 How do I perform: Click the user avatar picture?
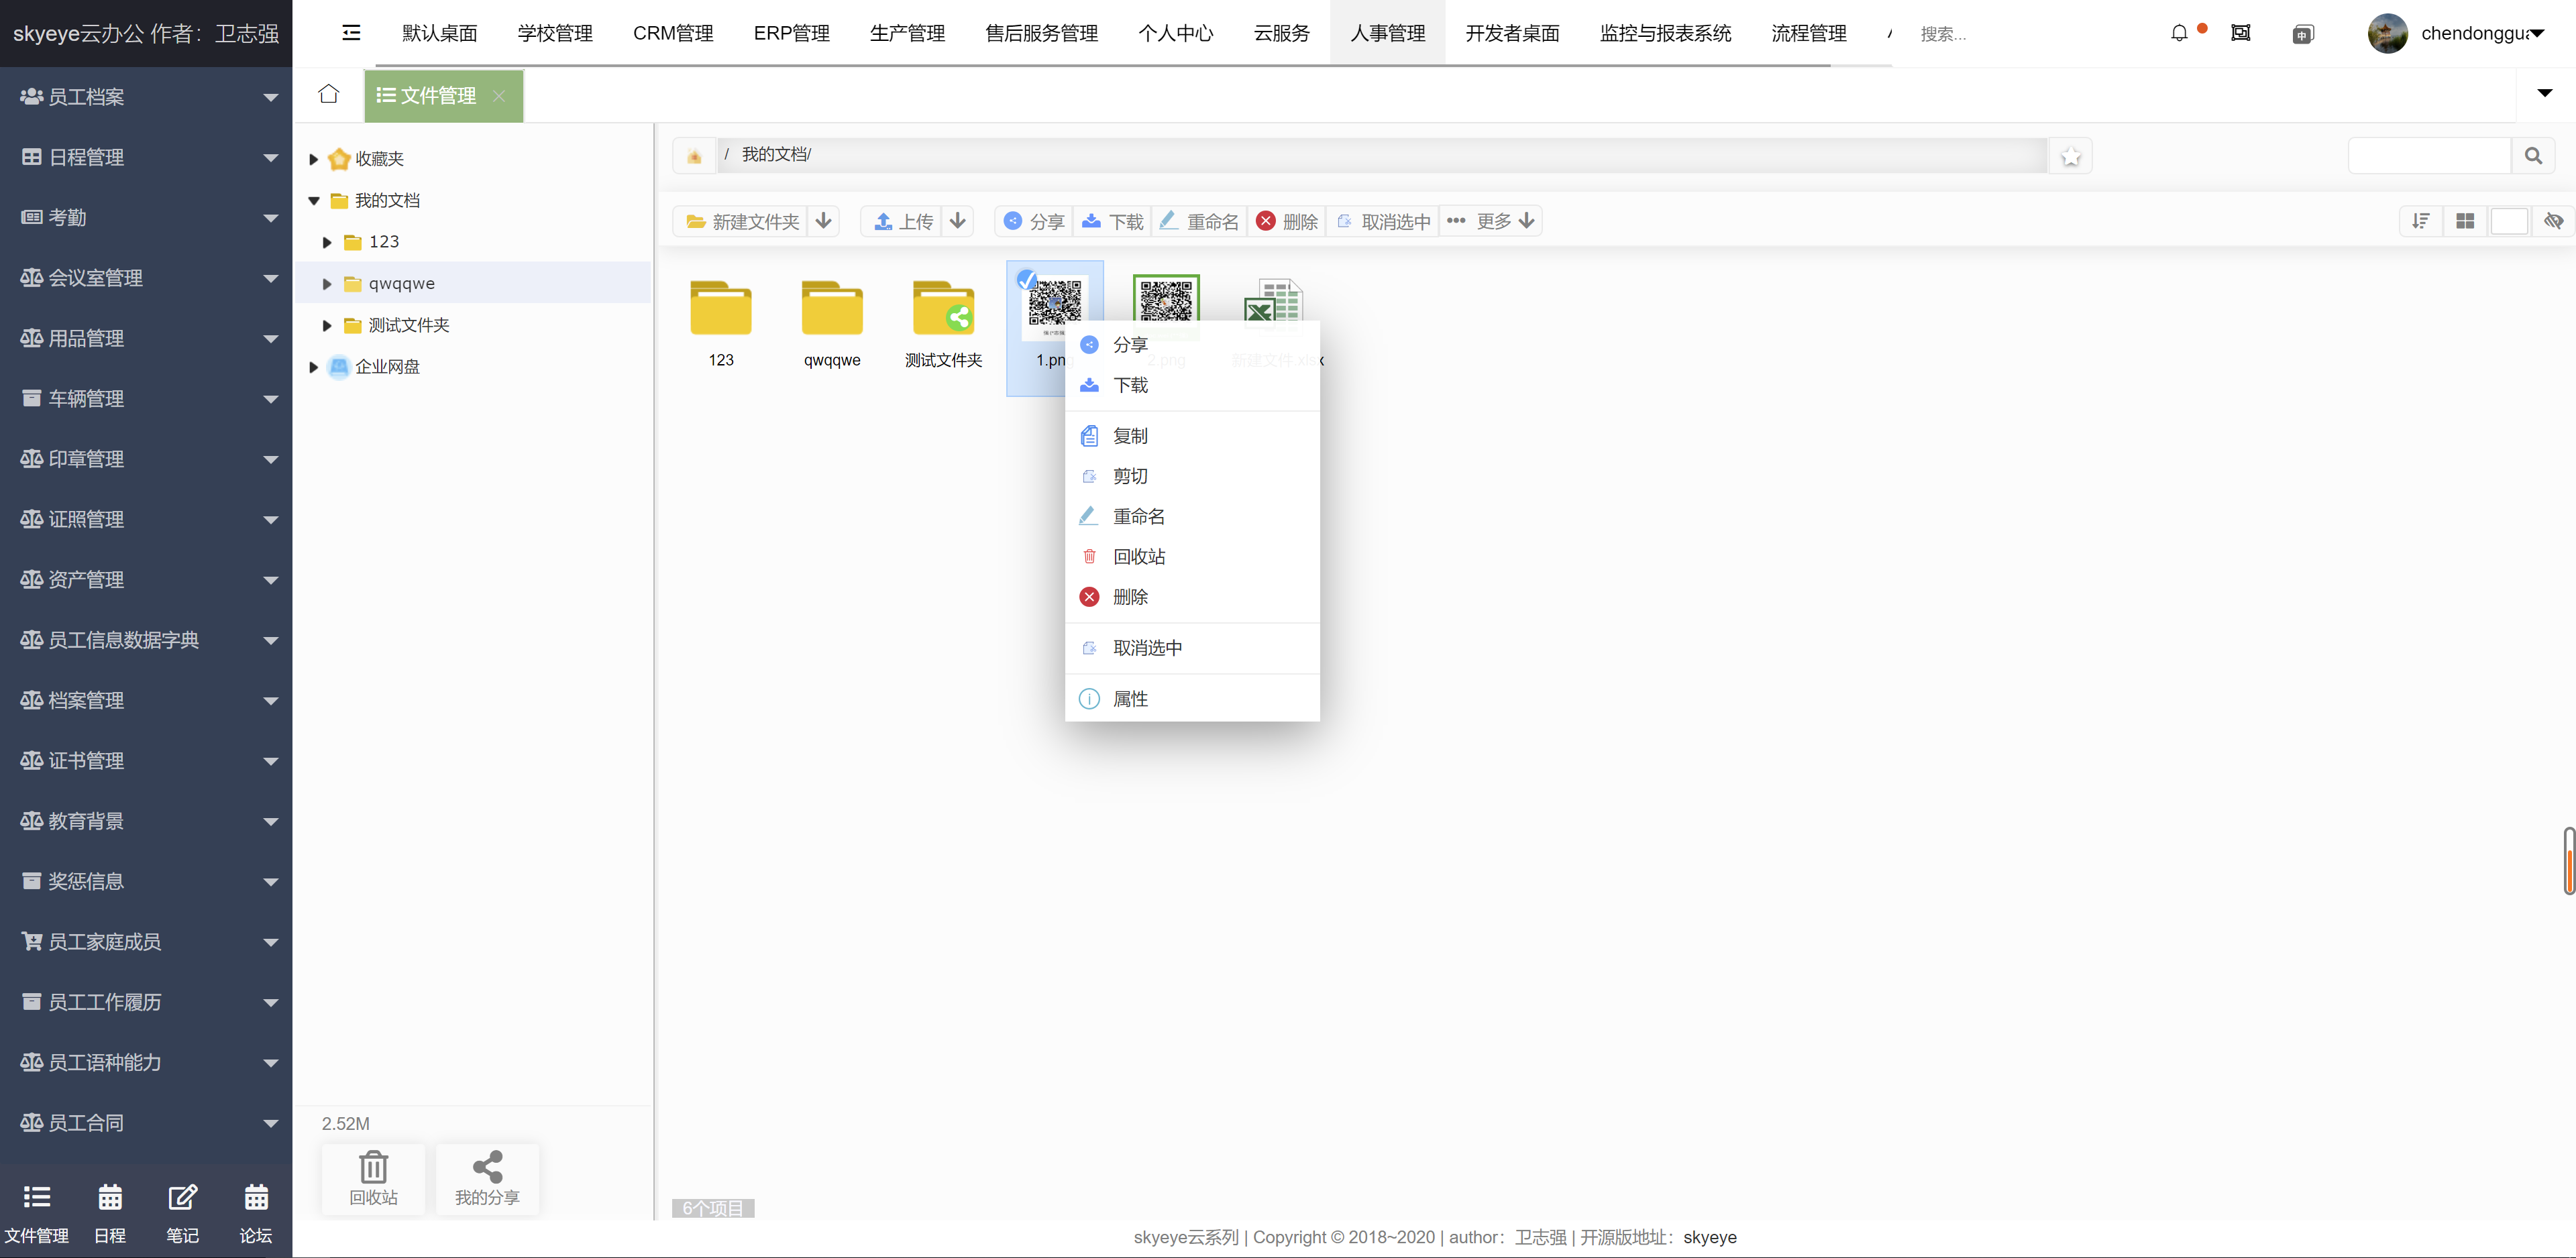click(2387, 33)
